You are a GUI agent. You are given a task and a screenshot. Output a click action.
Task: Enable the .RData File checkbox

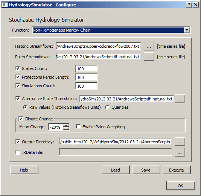point(18,152)
